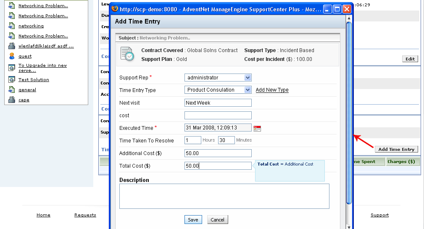424x229 pixels.
Task: Minimize the popup browser window
Action: pyautogui.click(x=327, y=9)
